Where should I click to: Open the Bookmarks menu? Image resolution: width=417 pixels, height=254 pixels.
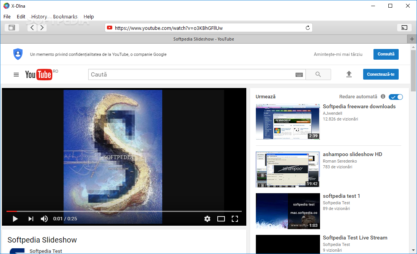pyautogui.click(x=65, y=16)
